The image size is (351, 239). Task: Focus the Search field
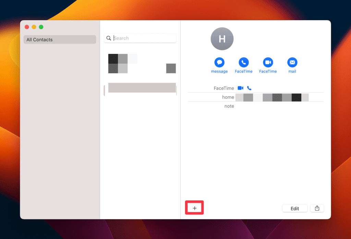[140, 38]
